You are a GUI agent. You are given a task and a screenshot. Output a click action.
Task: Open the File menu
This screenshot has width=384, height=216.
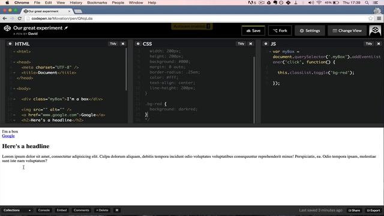tap(37, 2)
